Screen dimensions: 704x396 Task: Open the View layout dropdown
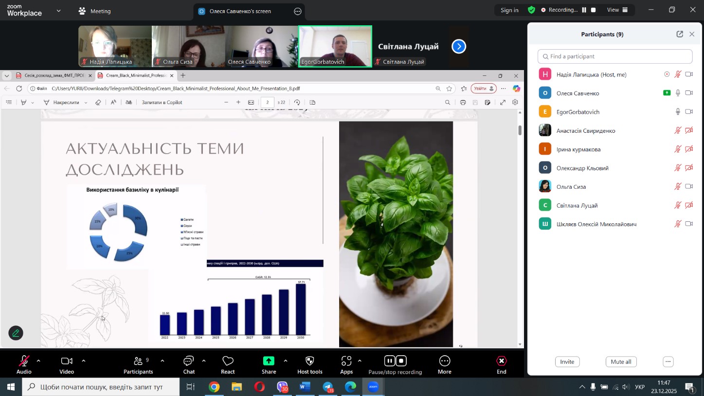pos(618,10)
